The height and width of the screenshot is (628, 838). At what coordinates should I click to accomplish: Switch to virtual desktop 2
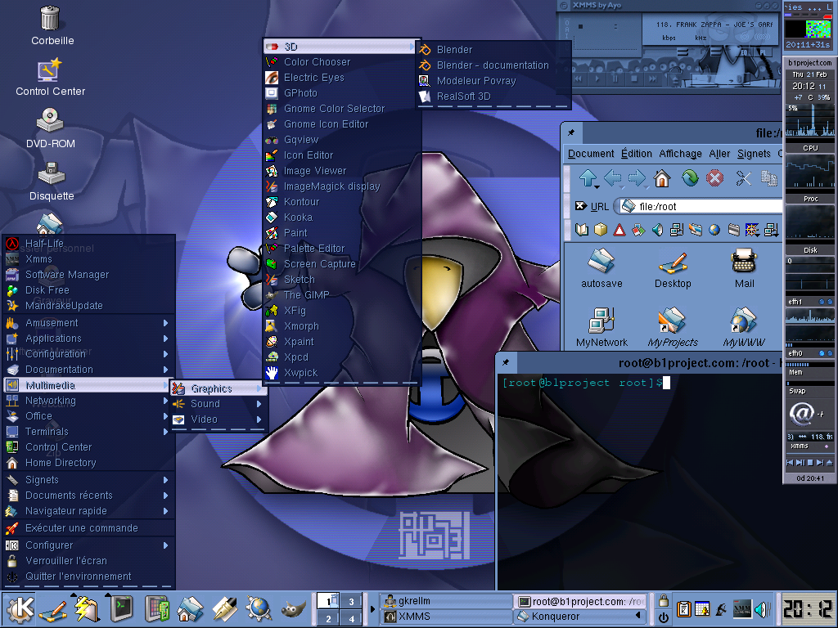(x=328, y=618)
